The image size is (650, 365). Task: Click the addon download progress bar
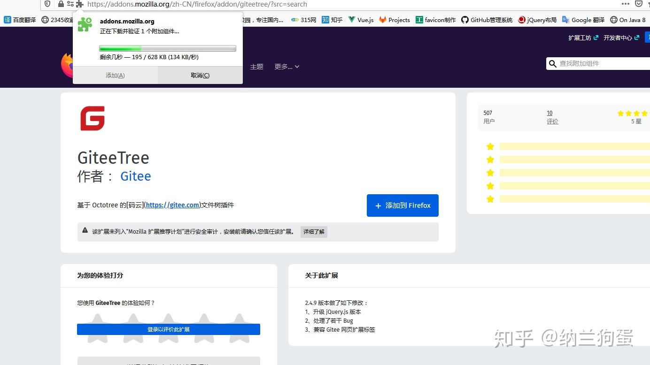tap(167, 48)
